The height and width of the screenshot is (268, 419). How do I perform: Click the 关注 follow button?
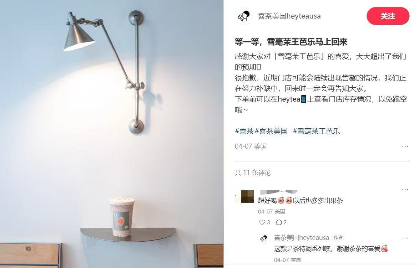pyautogui.click(x=388, y=16)
